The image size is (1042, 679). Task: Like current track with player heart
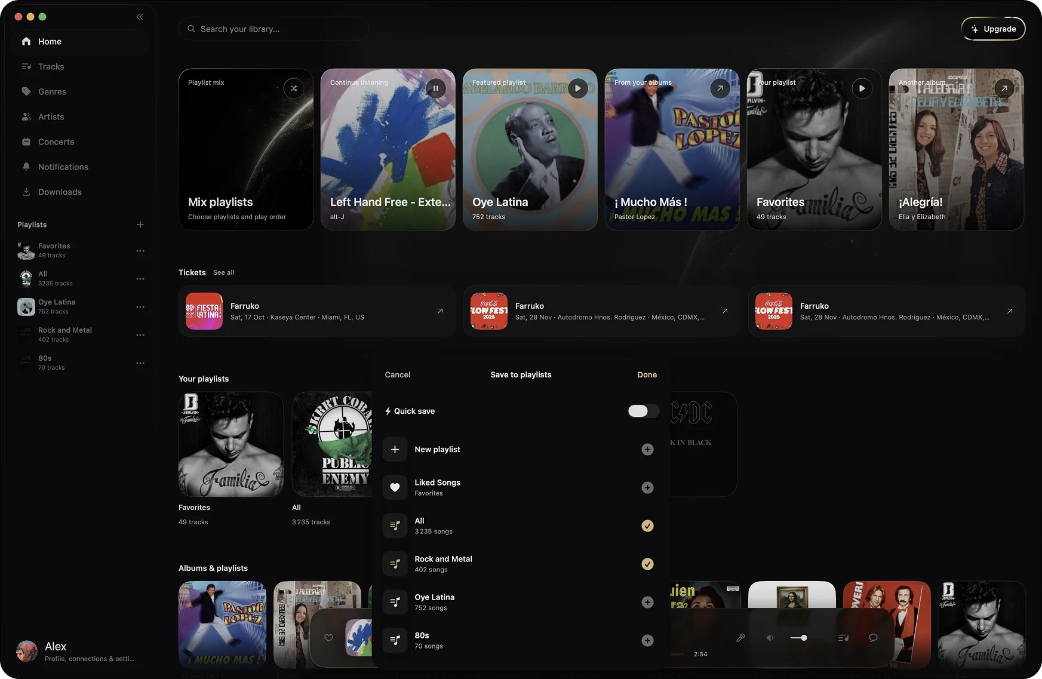coord(328,638)
